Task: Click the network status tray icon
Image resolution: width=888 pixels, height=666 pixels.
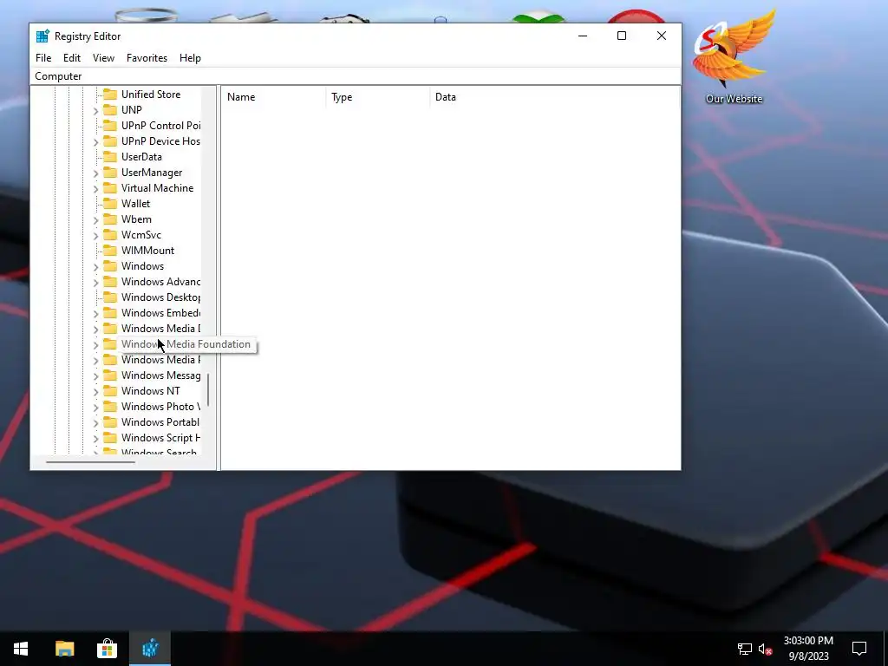Action: (x=745, y=649)
